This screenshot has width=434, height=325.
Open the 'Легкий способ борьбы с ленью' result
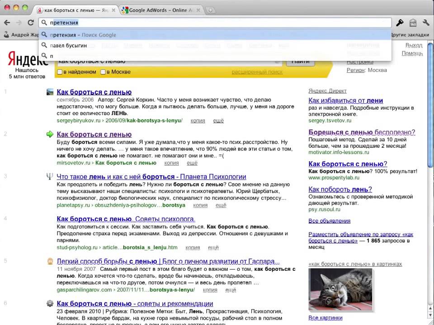coord(168,261)
